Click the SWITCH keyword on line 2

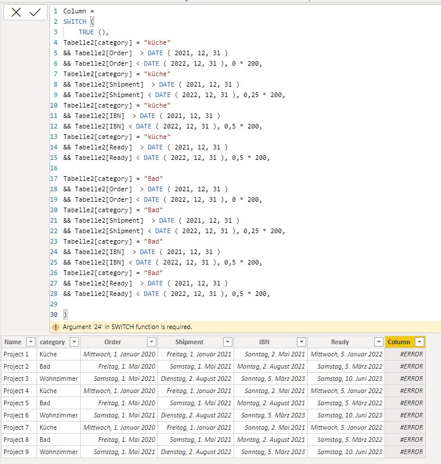pyautogui.click(x=75, y=22)
